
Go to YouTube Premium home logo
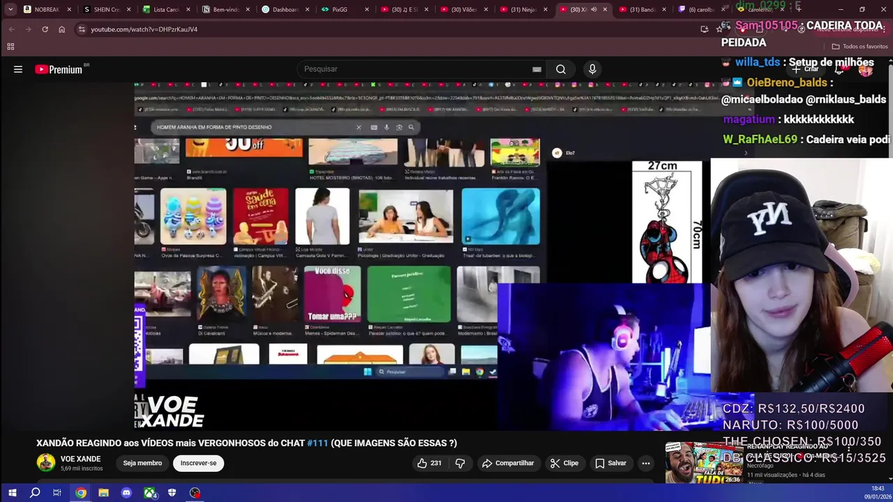[59, 69]
